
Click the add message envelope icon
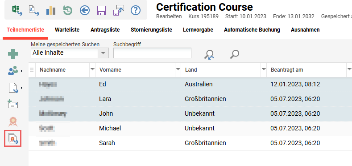pos(13,105)
